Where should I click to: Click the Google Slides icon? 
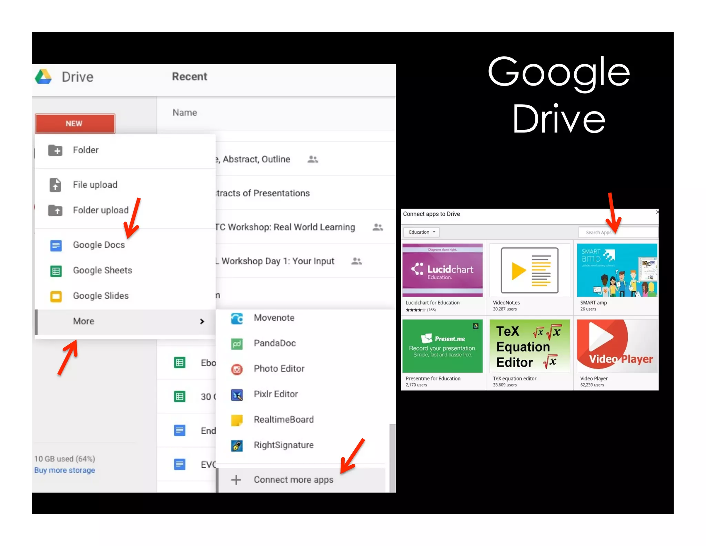click(x=56, y=296)
